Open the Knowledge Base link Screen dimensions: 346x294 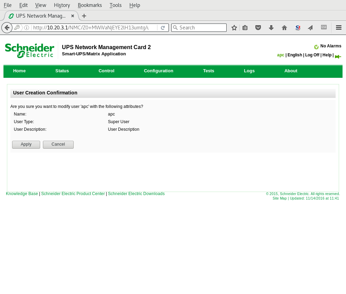click(x=22, y=194)
